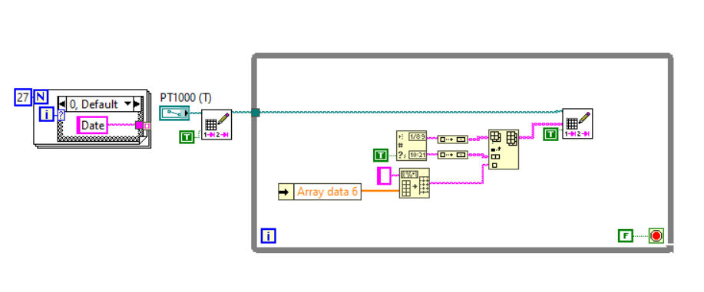Open the case selector dropdown showing 0, Default
The height and width of the screenshot is (292, 704).
tap(100, 104)
